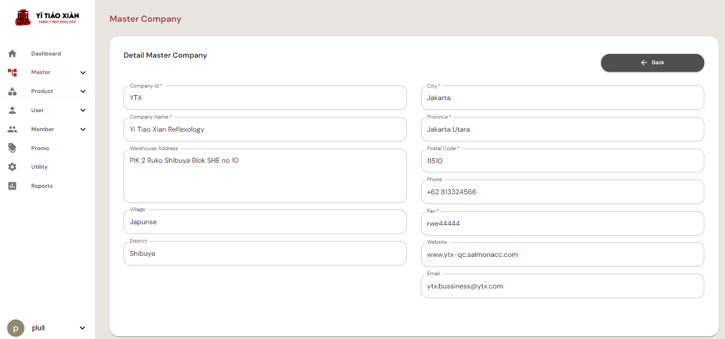Click the User person icon
Viewport: 725px width, 339px height.
(x=12, y=110)
